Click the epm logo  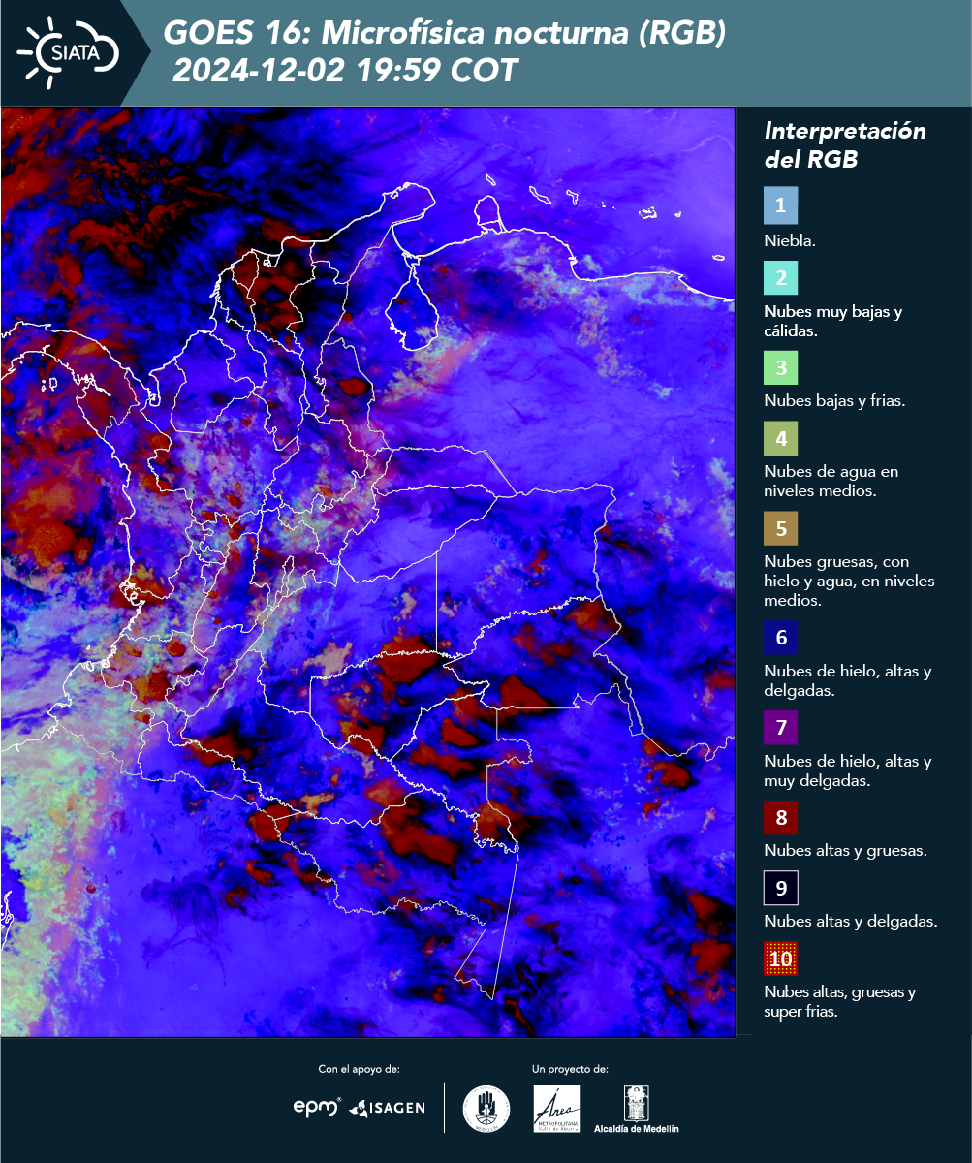pyautogui.click(x=318, y=1107)
